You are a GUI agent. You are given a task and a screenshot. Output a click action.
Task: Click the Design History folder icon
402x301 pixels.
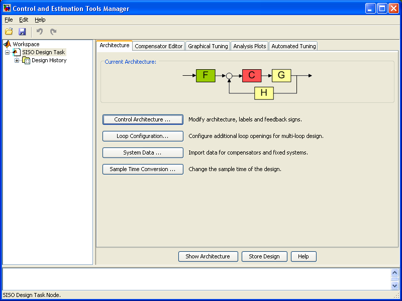tap(26, 60)
